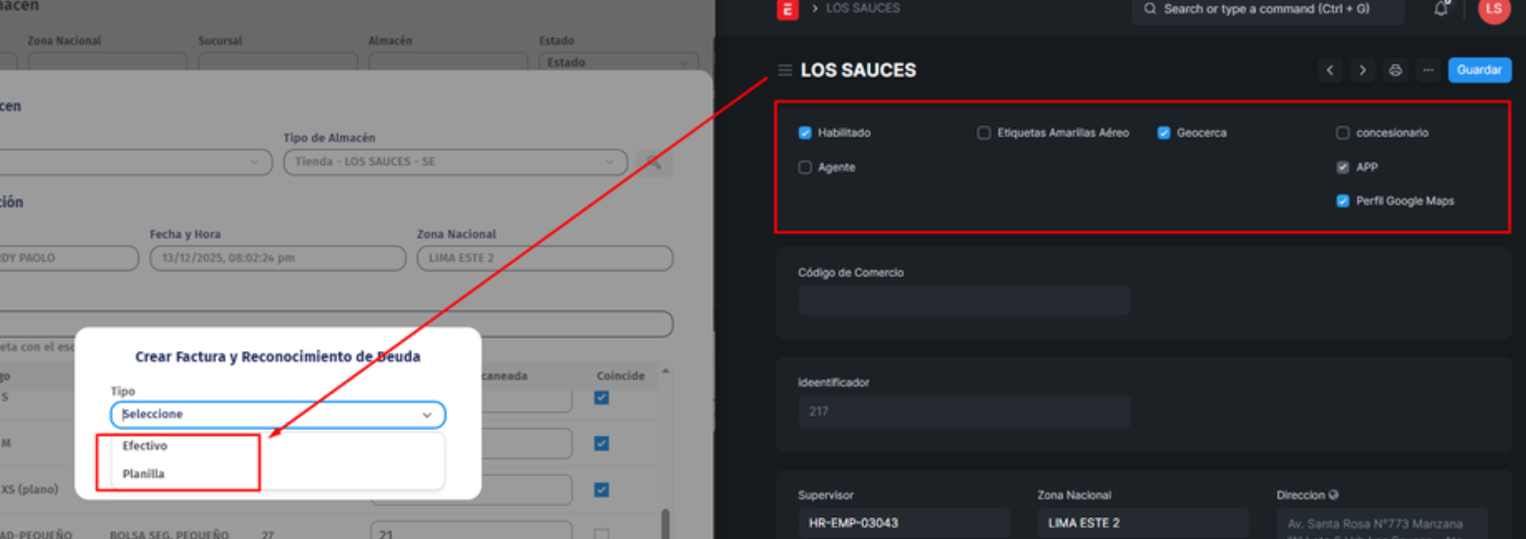Open the Estado filter dropdown

coord(617,63)
